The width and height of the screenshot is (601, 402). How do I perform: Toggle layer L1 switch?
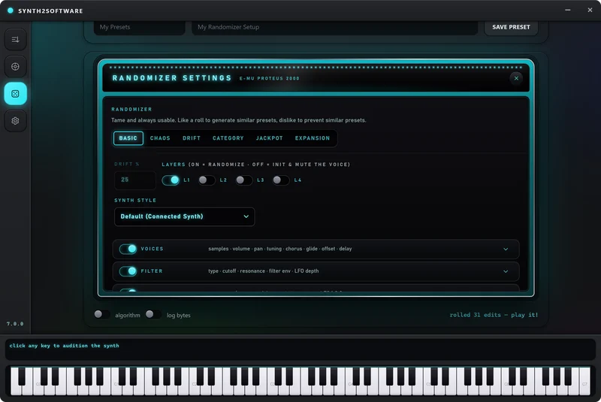[171, 180]
